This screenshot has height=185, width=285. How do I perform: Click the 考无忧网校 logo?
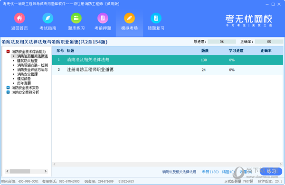point(248,20)
